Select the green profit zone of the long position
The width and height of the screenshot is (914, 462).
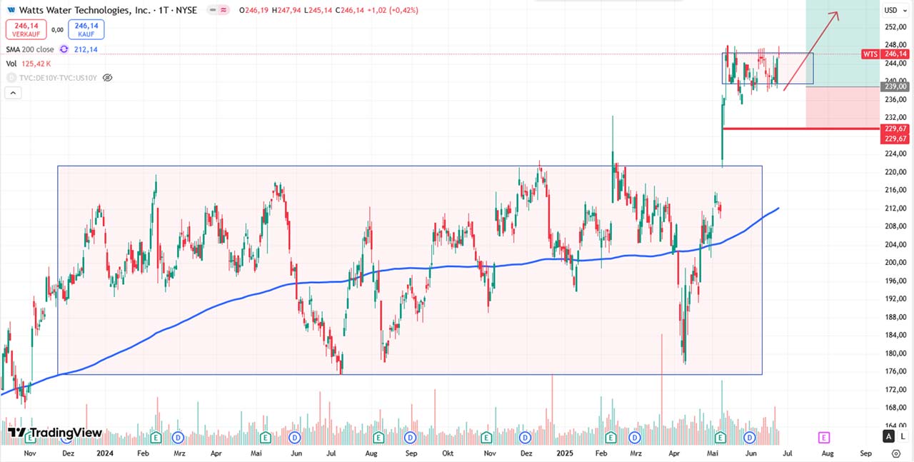(x=843, y=44)
